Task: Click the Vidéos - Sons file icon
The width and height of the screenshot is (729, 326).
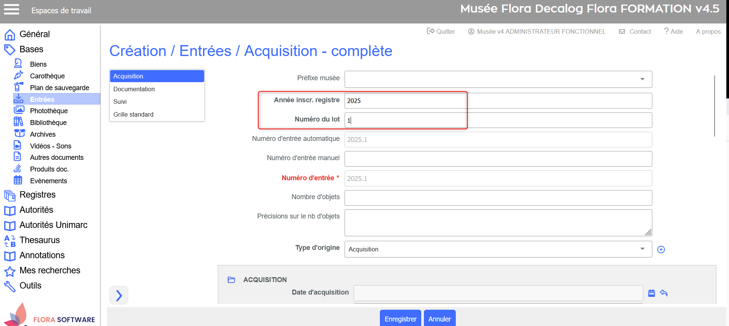Action: [17, 145]
